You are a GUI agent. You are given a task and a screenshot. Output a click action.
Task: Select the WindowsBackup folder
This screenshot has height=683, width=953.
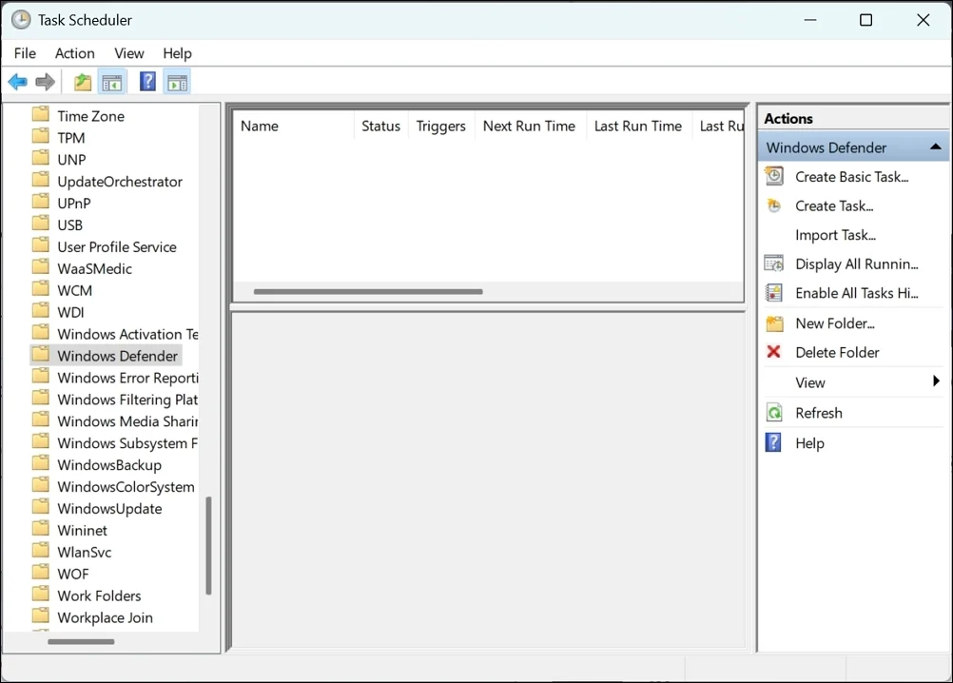109,465
